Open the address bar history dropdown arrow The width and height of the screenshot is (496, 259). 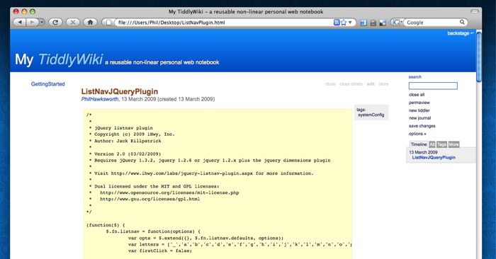pyautogui.click(x=350, y=23)
